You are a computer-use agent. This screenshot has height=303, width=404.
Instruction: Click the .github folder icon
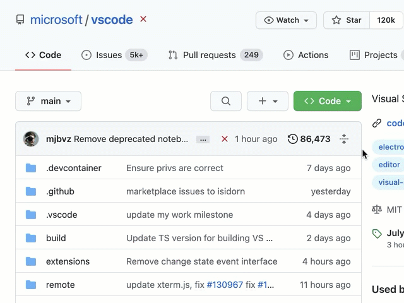point(31,191)
